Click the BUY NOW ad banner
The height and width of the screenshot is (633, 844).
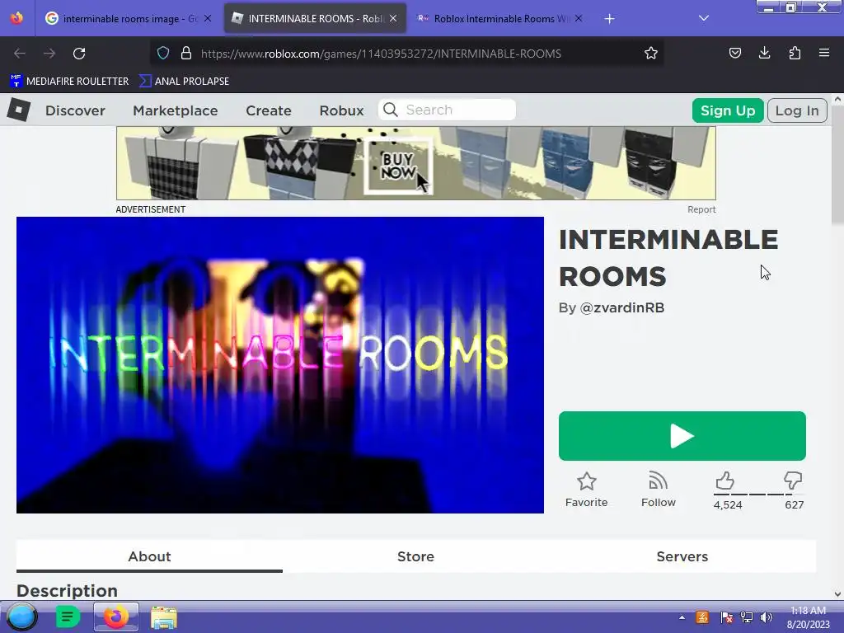click(416, 163)
